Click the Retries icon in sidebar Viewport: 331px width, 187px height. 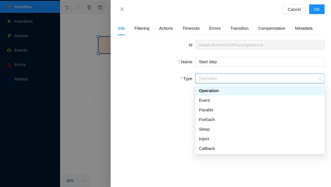point(9,79)
